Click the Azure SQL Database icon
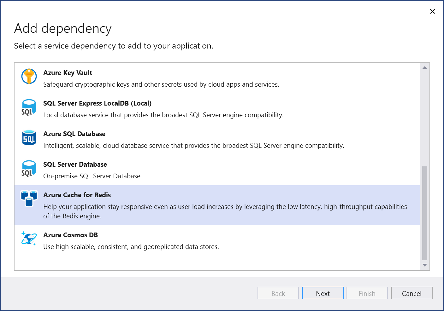444x311 pixels. (29, 138)
